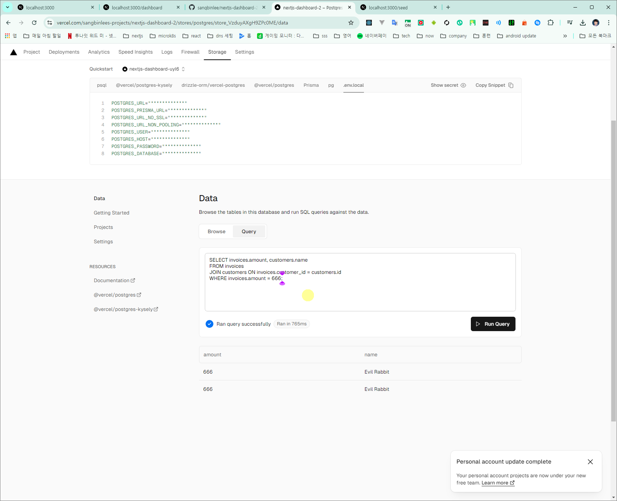The width and height of the screenshot is (617, 501).
Task: Open the tab search dropdown arrow
Action: pyautogui.click(x=8, y=7)
